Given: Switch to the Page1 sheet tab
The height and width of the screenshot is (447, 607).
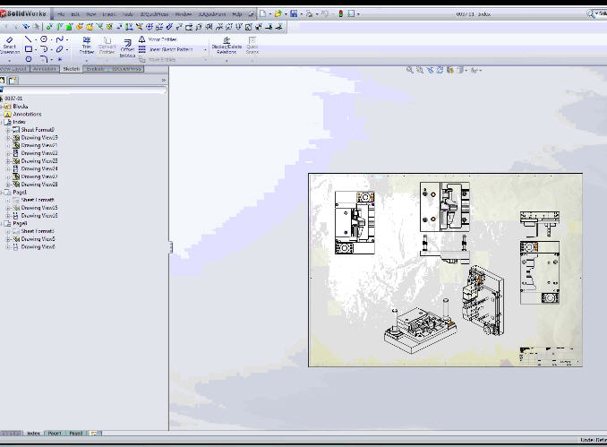Looking at the screenshot, I should pyautogui.click(x=55, y=434).
